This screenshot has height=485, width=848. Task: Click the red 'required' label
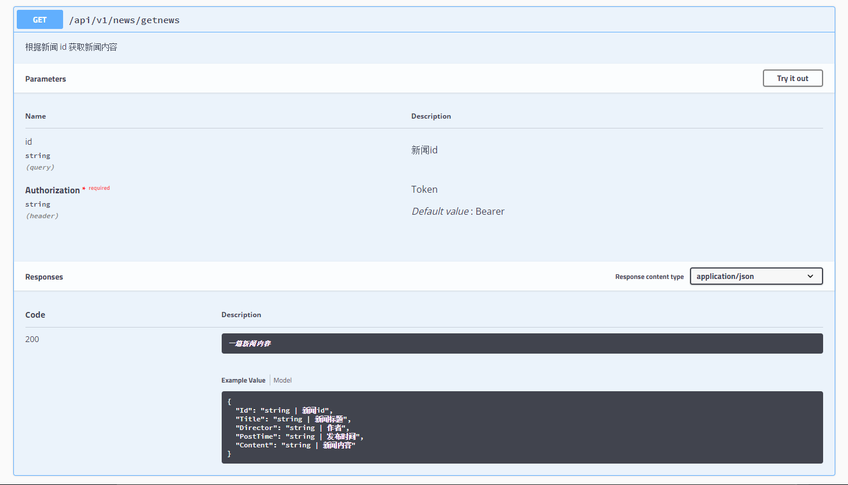[x=99, y=188]
